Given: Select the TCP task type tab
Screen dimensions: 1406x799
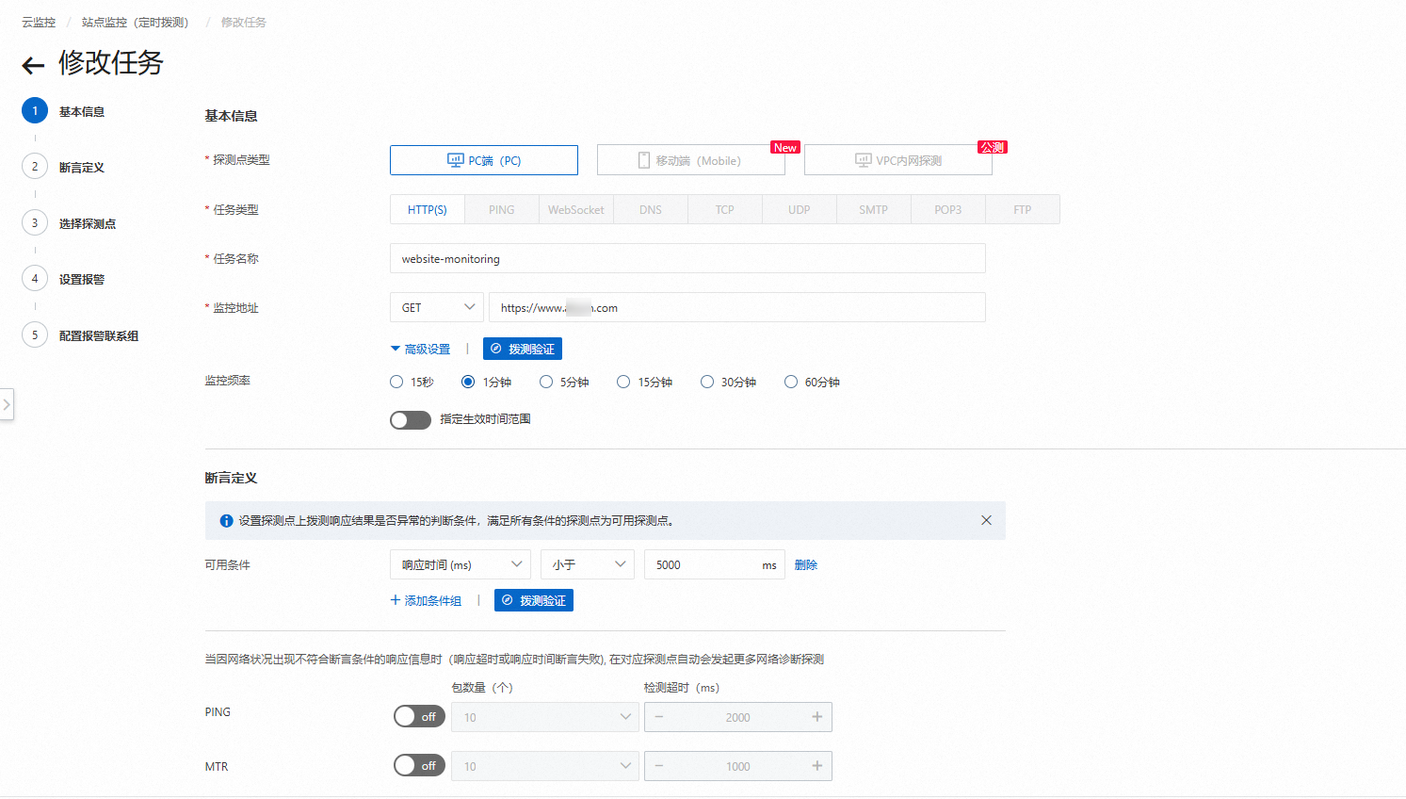Looking at the screenshot, I should (725, 209).
